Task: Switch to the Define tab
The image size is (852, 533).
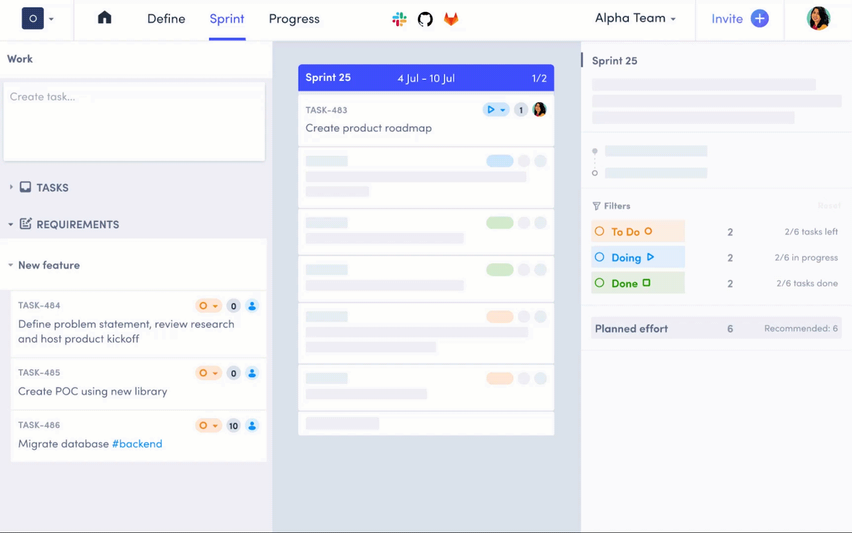Action: [166, 19]
